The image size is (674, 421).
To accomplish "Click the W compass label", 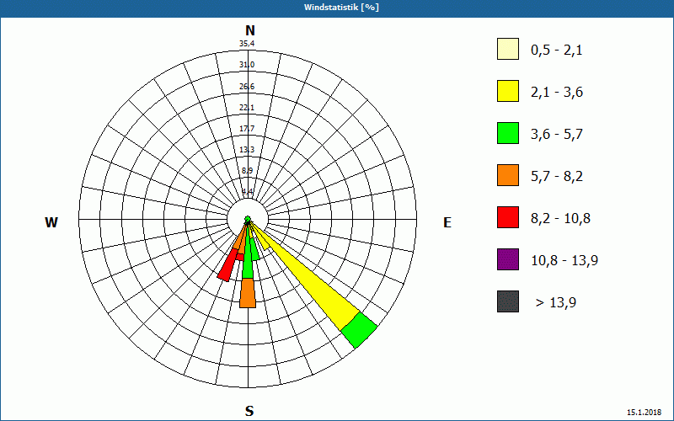I will point(51,222).
